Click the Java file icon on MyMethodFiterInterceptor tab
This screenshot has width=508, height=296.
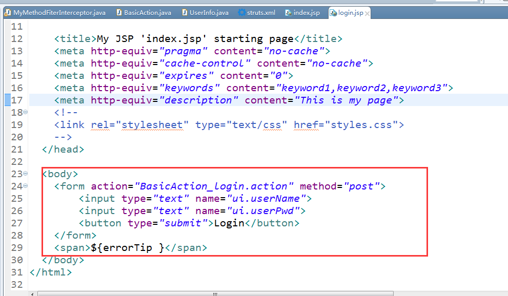point(8,13)
